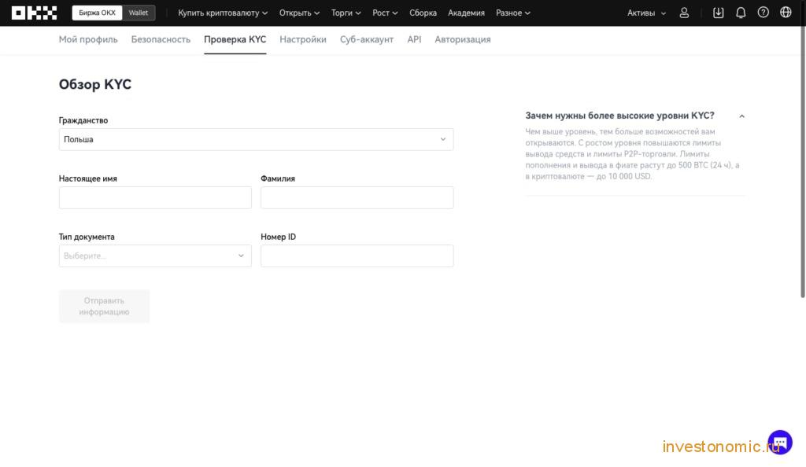
Task: Go to Мой профиль tab
Action: coord(88,39)
